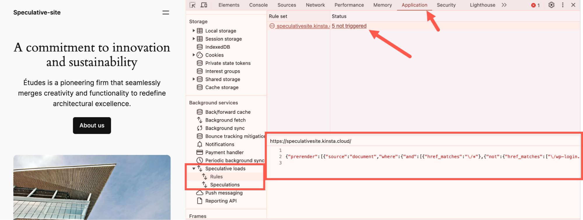Select the Reporting API item
This screenshot has width=583, height=220.
point(221,201)
